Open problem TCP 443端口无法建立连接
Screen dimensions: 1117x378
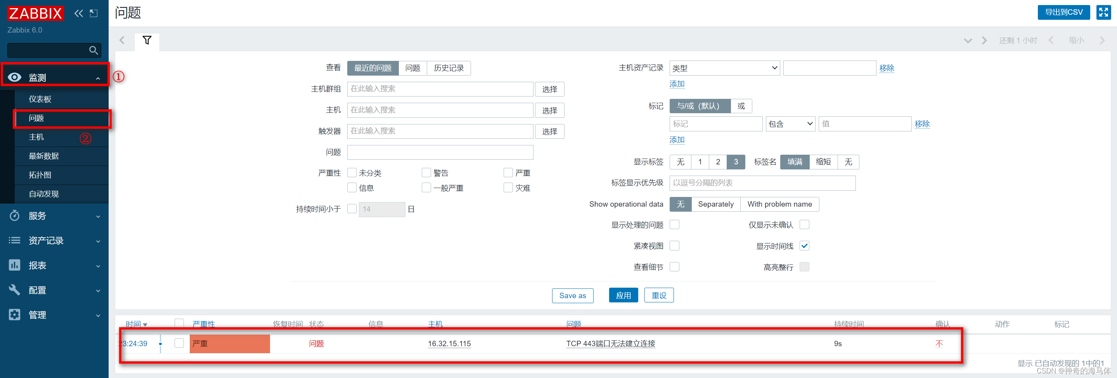click(611, 344)
